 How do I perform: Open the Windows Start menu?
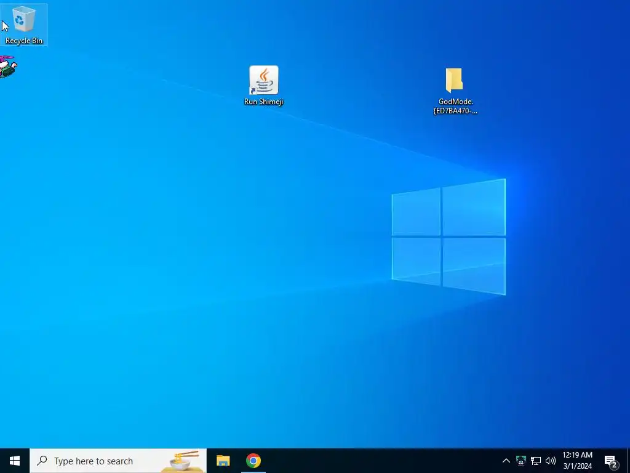coord(15,461)
